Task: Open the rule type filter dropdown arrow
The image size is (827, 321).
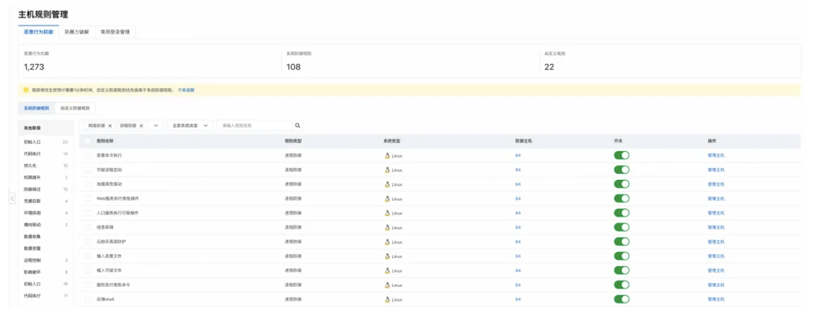Action: point(156,125)
